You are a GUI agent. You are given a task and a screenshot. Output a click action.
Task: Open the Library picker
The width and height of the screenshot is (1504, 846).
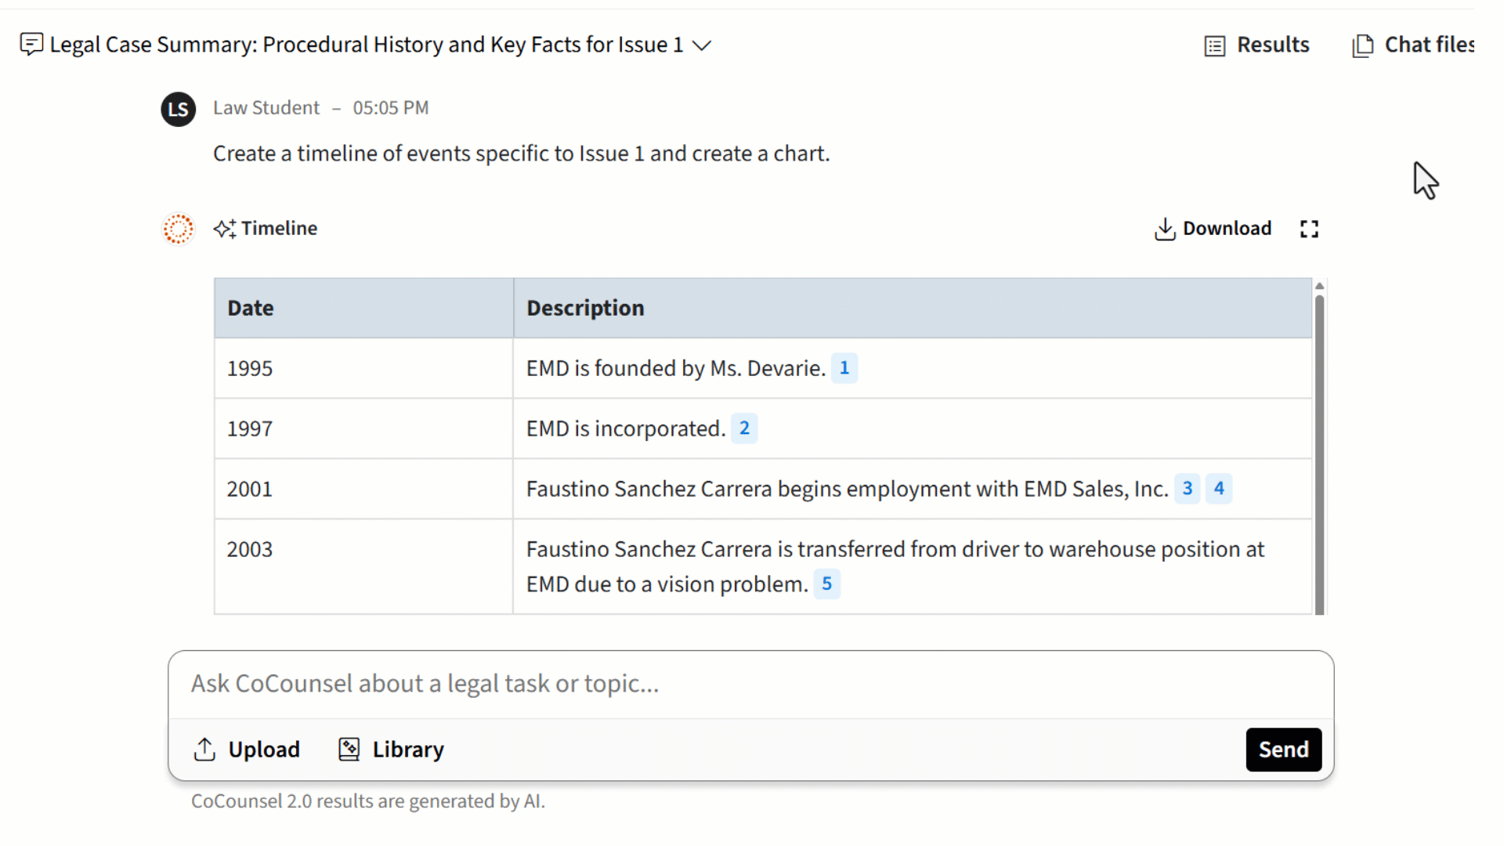[391, 750]
